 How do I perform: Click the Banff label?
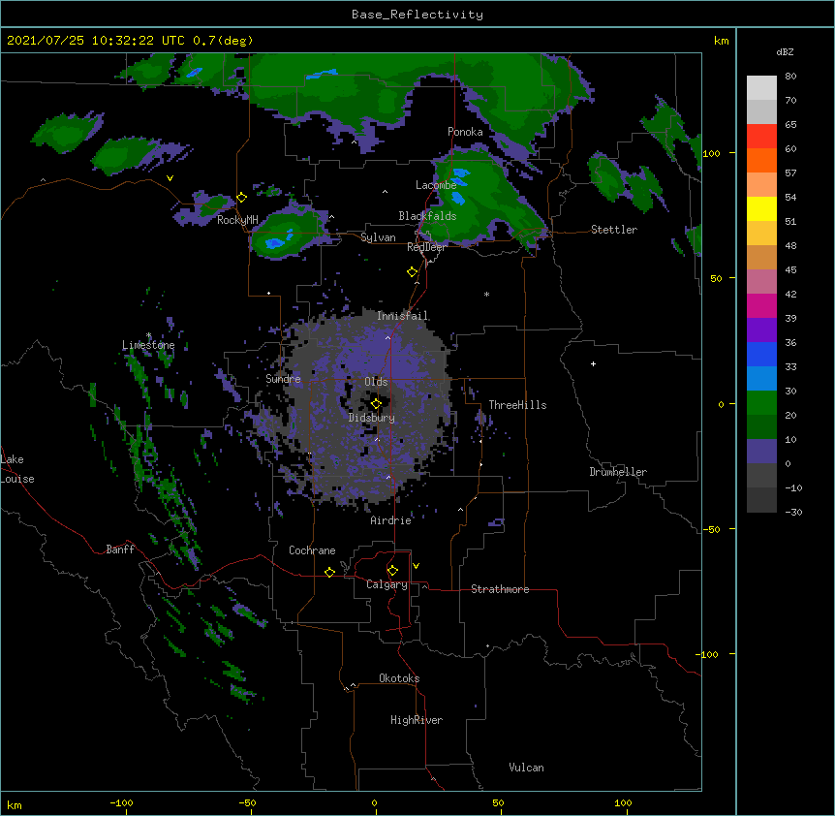click(120, 549)
